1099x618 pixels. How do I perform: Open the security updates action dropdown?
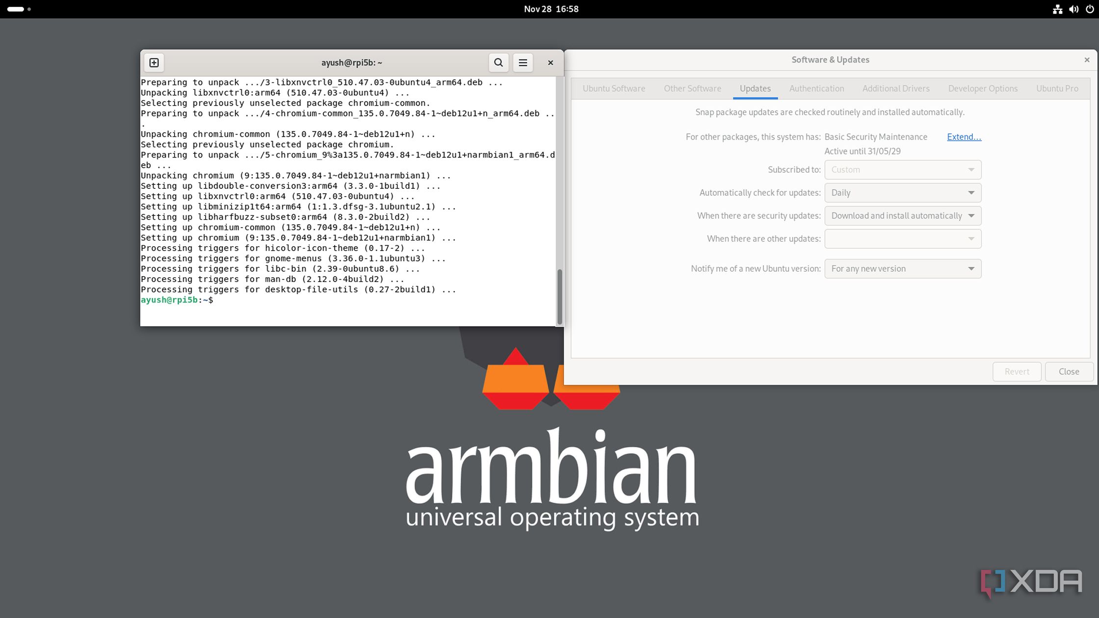[x=902, y=216]
